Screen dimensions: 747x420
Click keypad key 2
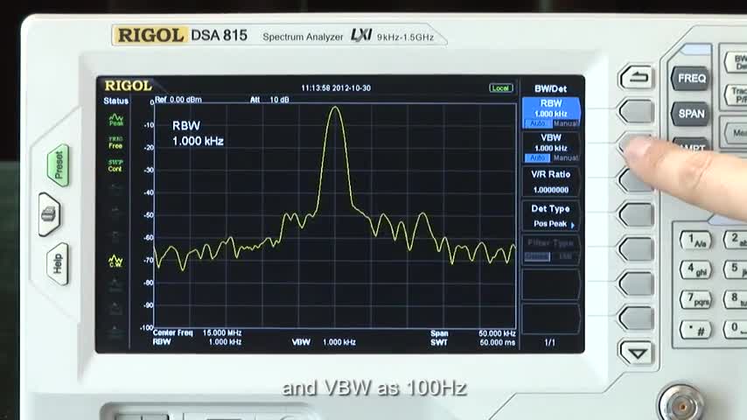[x=736, y=240]
